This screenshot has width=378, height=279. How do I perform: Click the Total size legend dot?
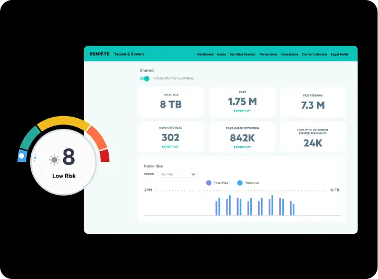coord(240,183)
